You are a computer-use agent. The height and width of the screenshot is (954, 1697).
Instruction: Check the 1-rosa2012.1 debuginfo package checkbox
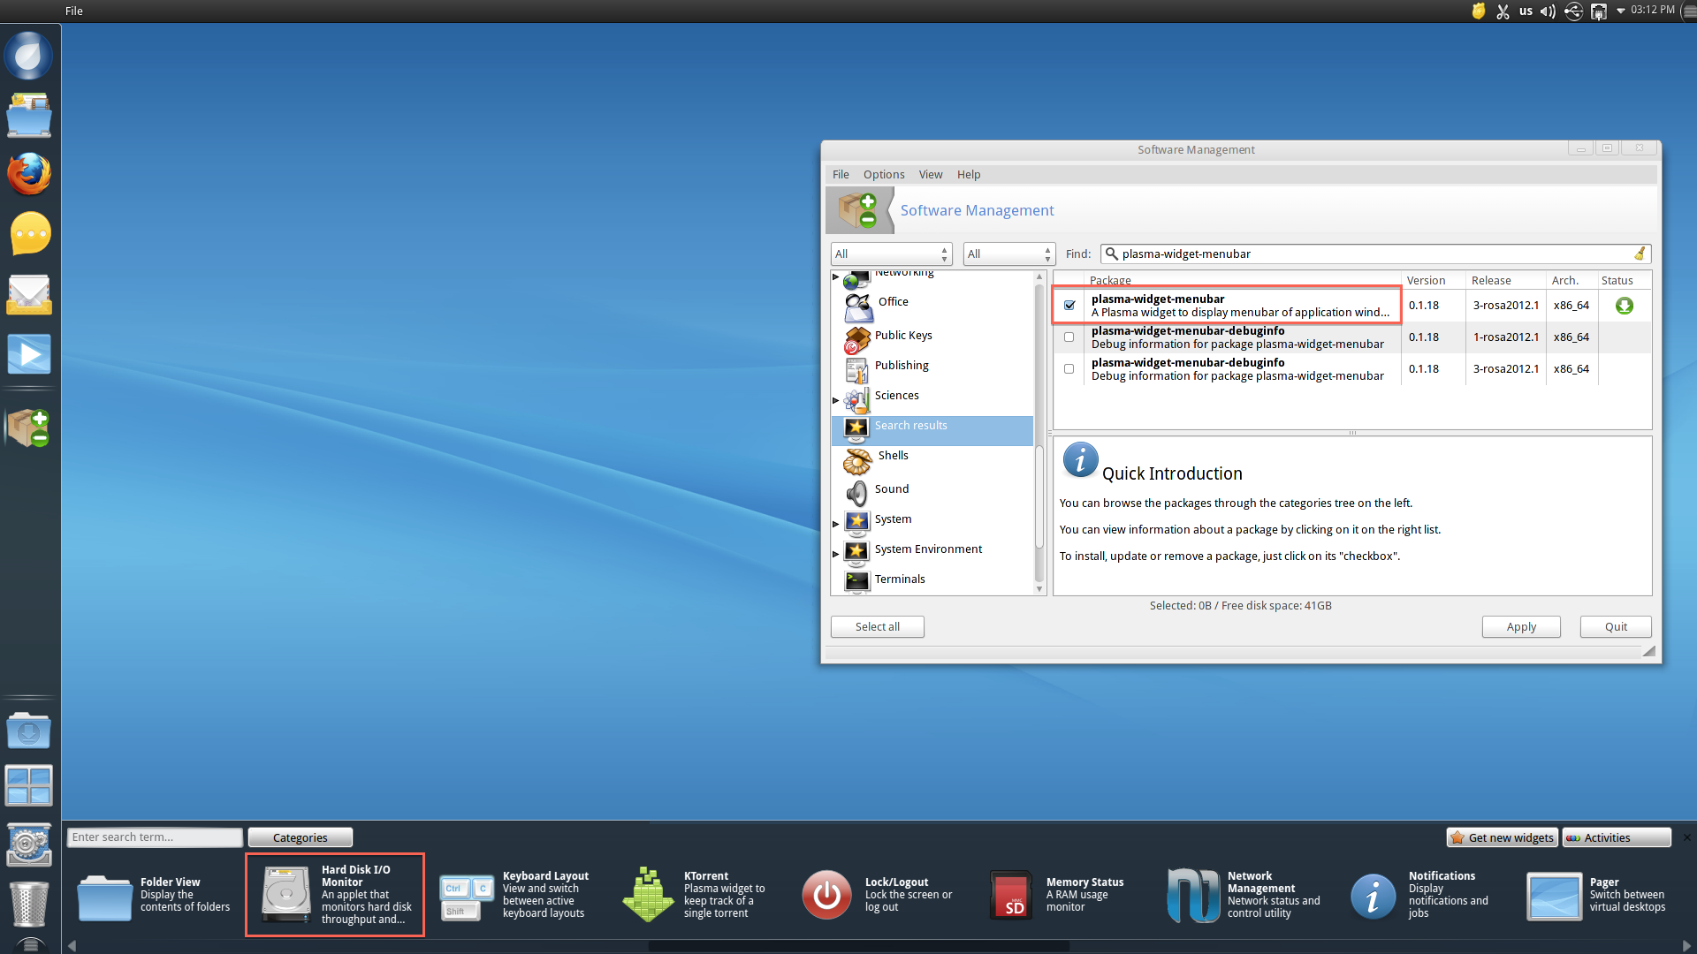pos(1069,337)
